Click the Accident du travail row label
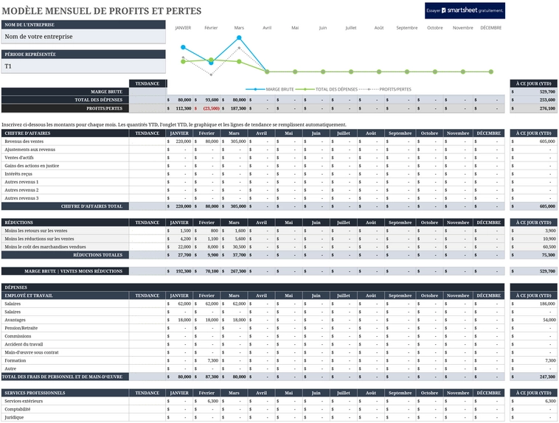This screenshot has height=423, width=559. [x=24, y=344]
